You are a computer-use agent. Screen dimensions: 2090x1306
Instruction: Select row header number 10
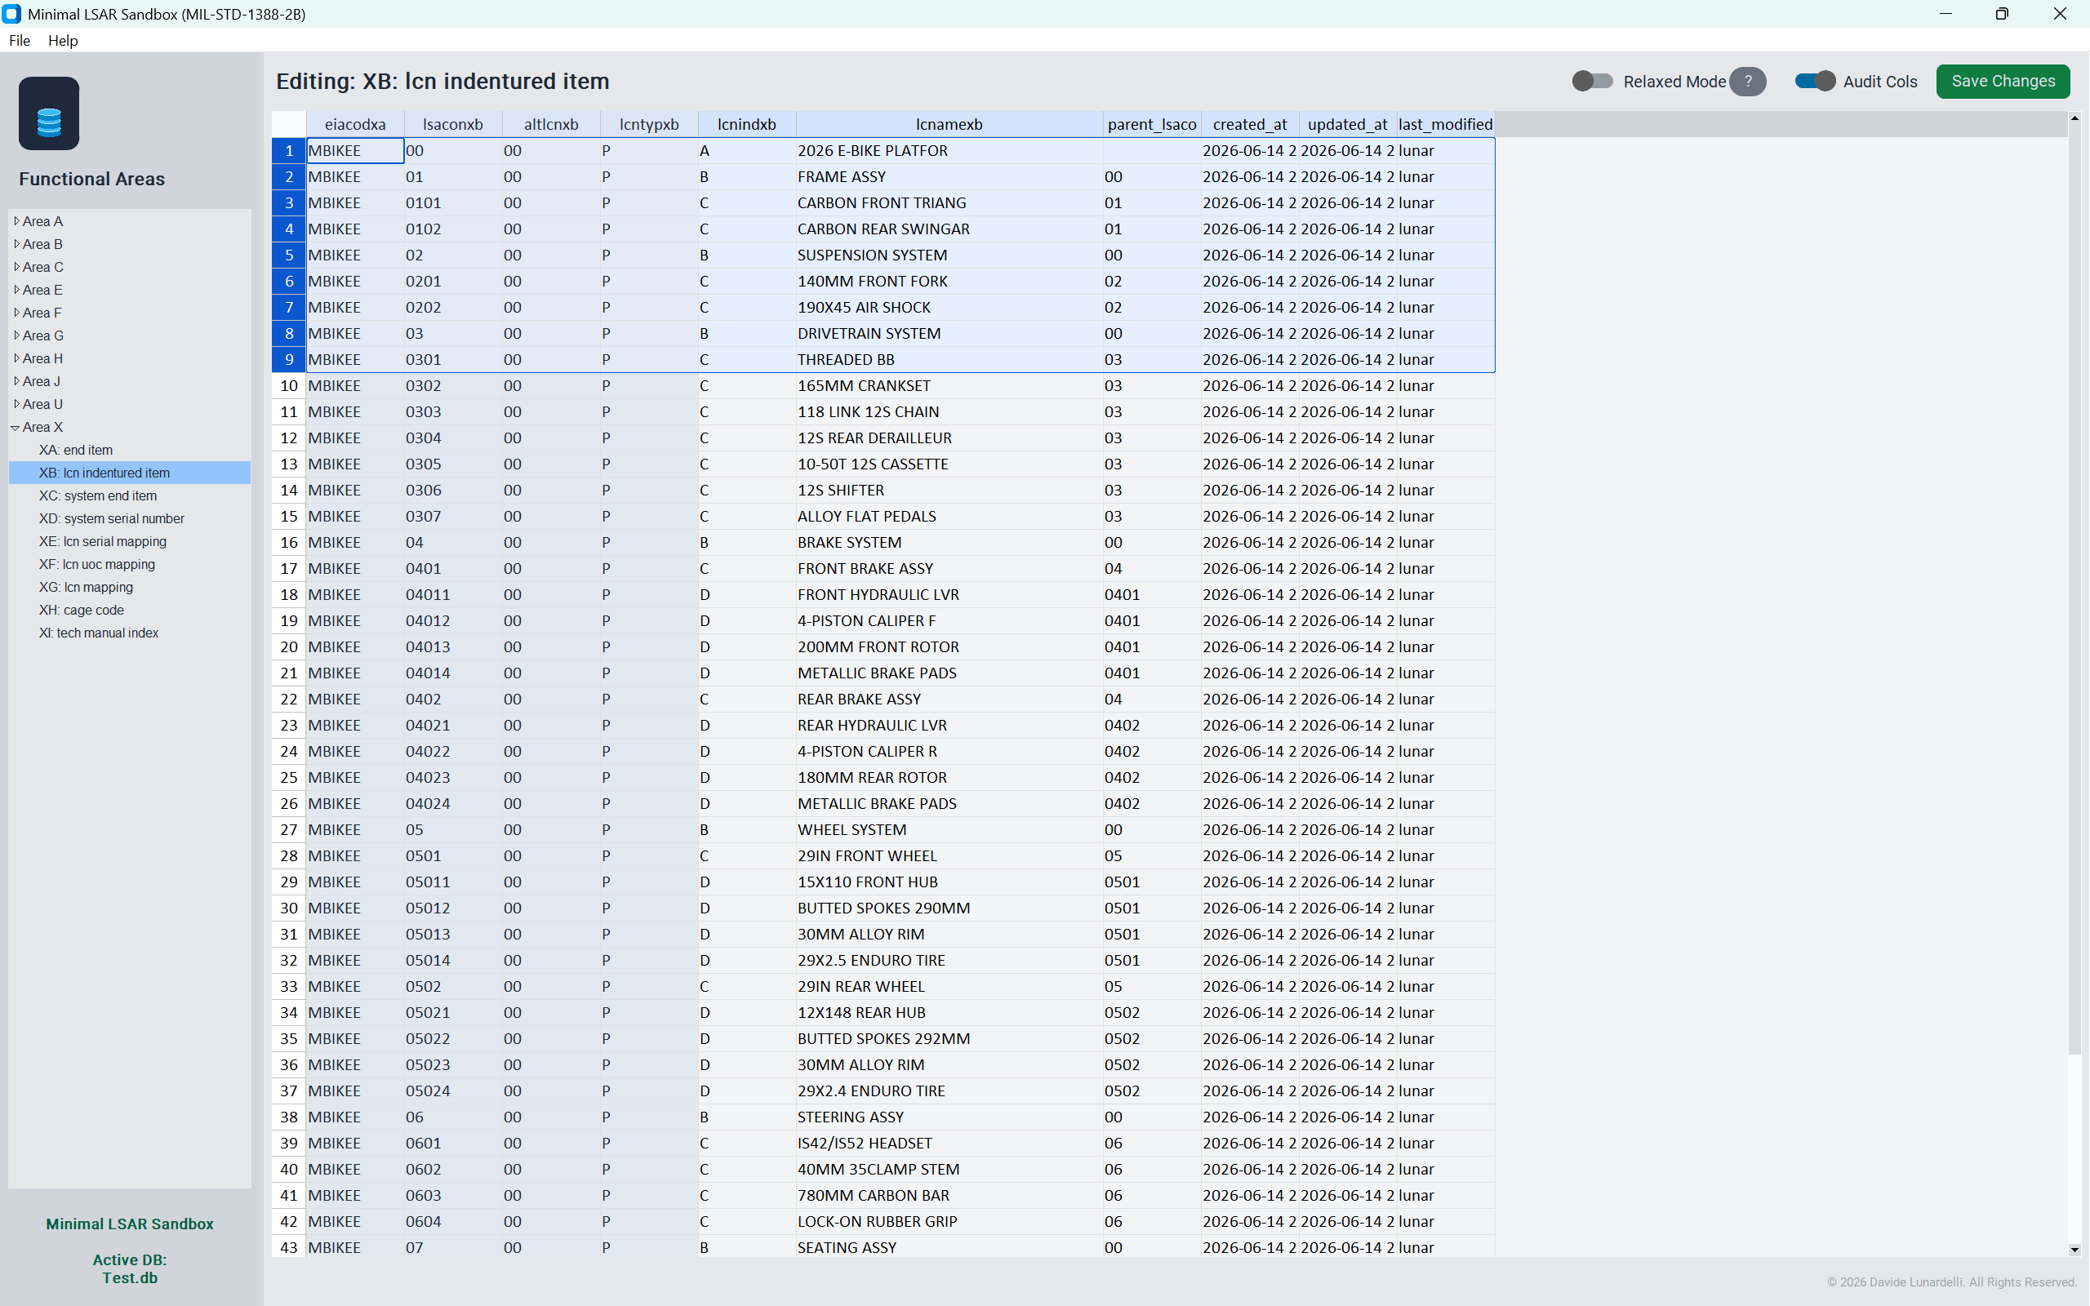pyautogui.click(x=288, y=386)
